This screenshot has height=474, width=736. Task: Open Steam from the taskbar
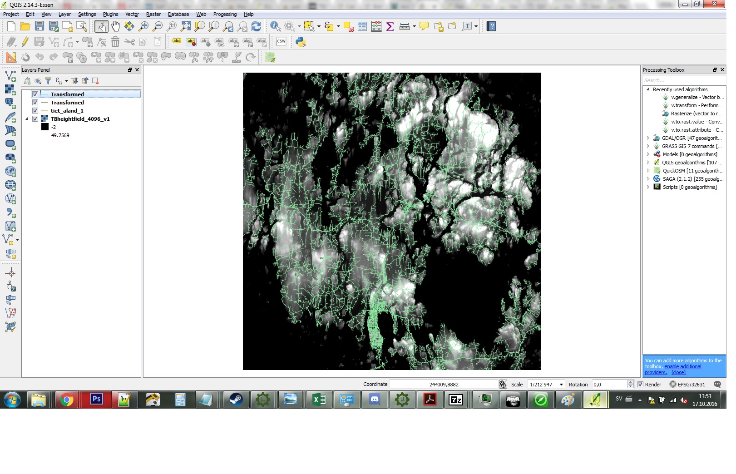click(236, 400)
